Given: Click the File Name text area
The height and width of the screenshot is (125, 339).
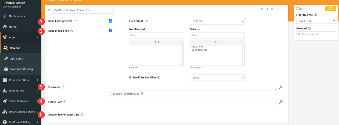Looking at the screenshot, I should tap(193, 87).
